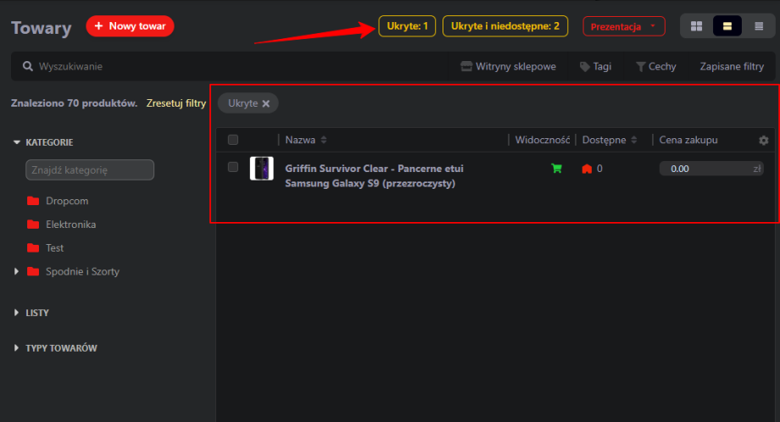This screenshot has width=780, height=422.
Task: Click the Znajdź kategorię search field
Action: [x=90, y=170]
